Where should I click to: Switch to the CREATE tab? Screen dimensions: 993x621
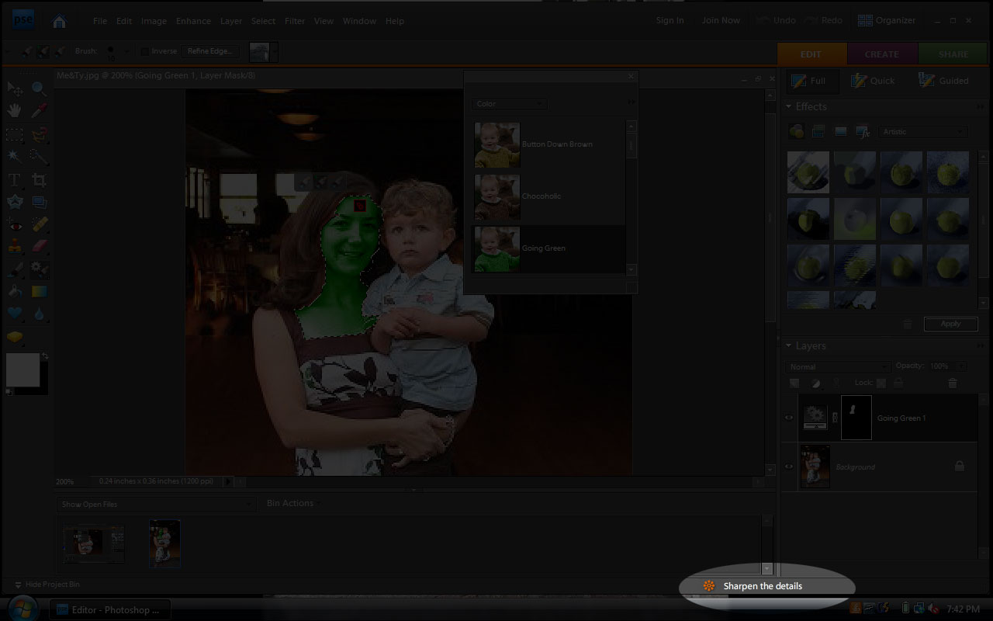[x=882, y=54]
